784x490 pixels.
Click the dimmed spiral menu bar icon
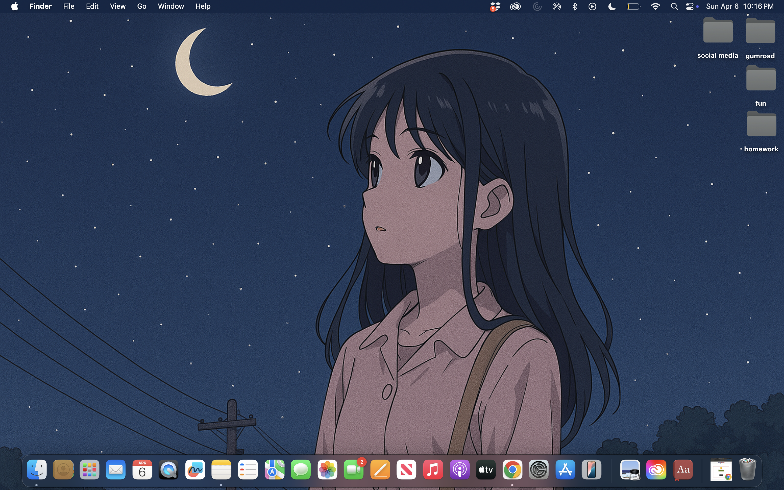(537, 7)
